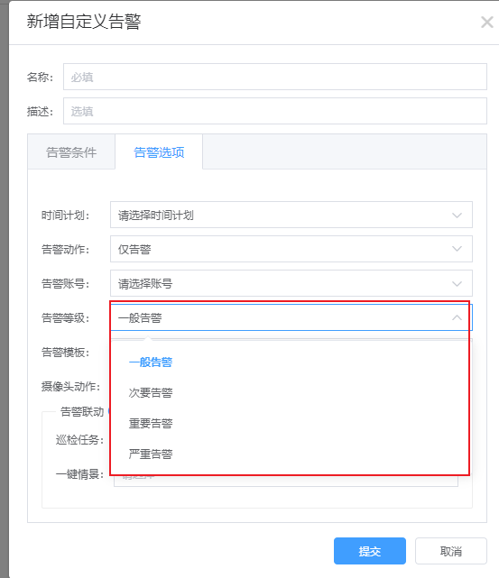Viewport: 499px width, 578px height.
Task: Click the 告警动作 chevron arrow
Action: coord(457,249)
